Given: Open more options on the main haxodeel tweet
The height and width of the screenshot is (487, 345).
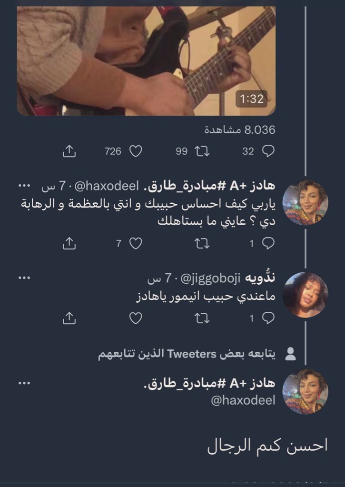Looking at the screenshot, I should 24,383.
